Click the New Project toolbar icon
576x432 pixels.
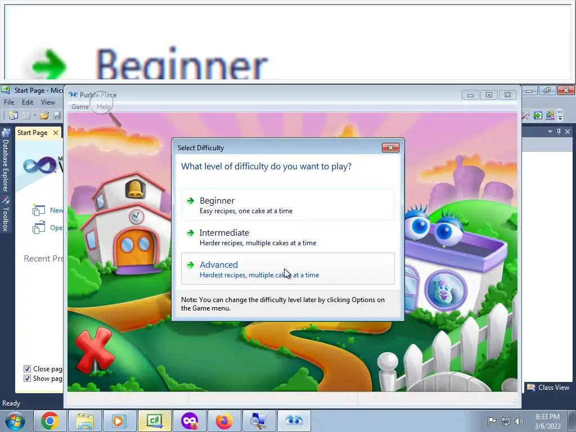click(13, 116)
